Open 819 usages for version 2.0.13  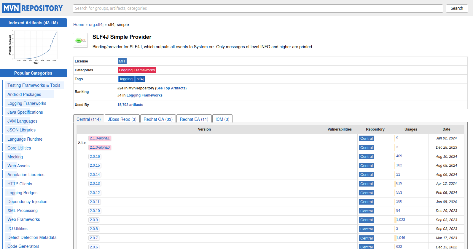399,183
